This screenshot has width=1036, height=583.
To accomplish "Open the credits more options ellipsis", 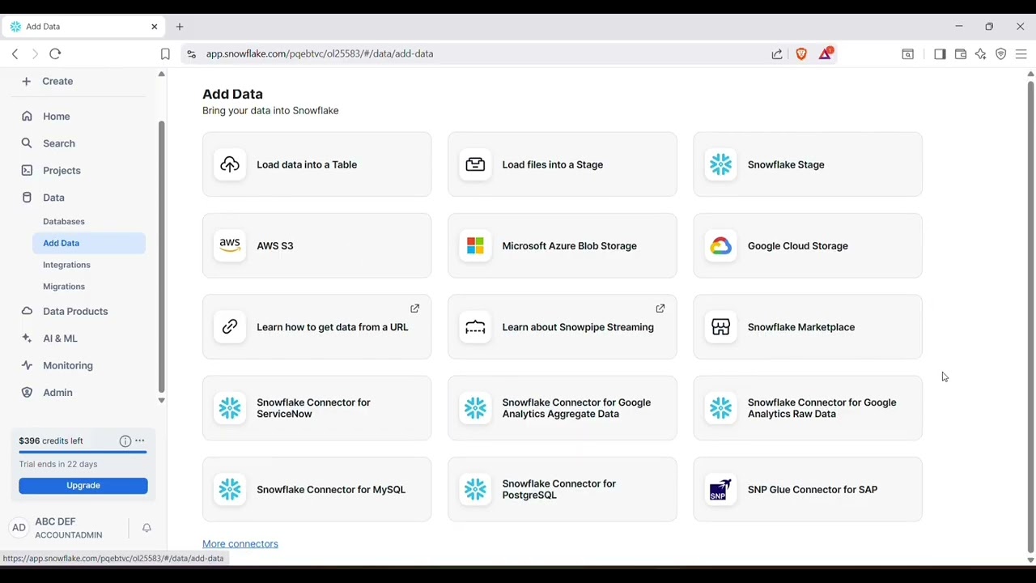I will (140, 440).
